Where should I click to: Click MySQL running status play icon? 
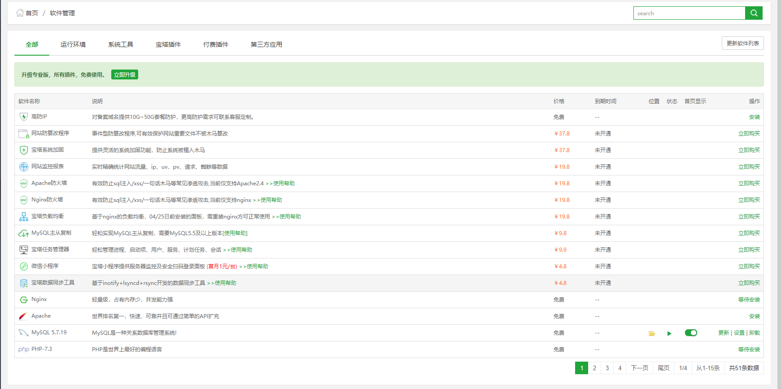point(669,333)
